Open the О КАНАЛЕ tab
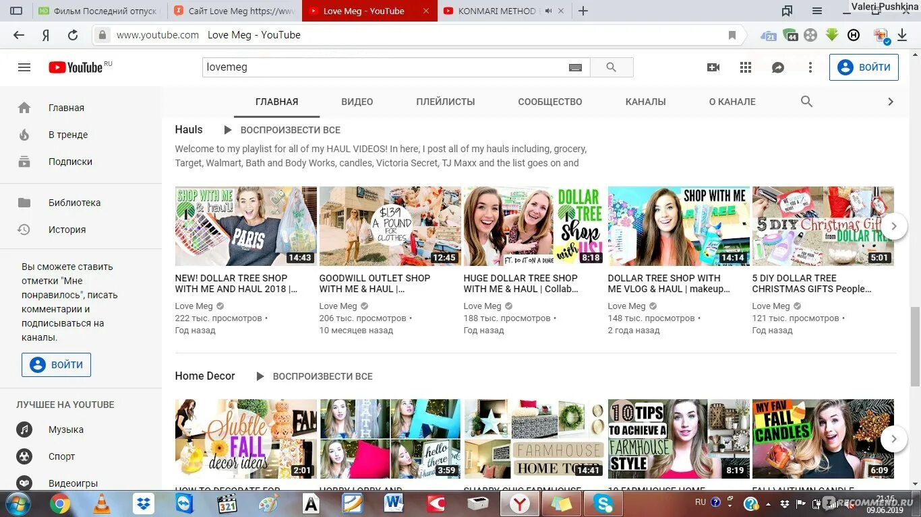 pyautogui.click(x=732, y=102)
